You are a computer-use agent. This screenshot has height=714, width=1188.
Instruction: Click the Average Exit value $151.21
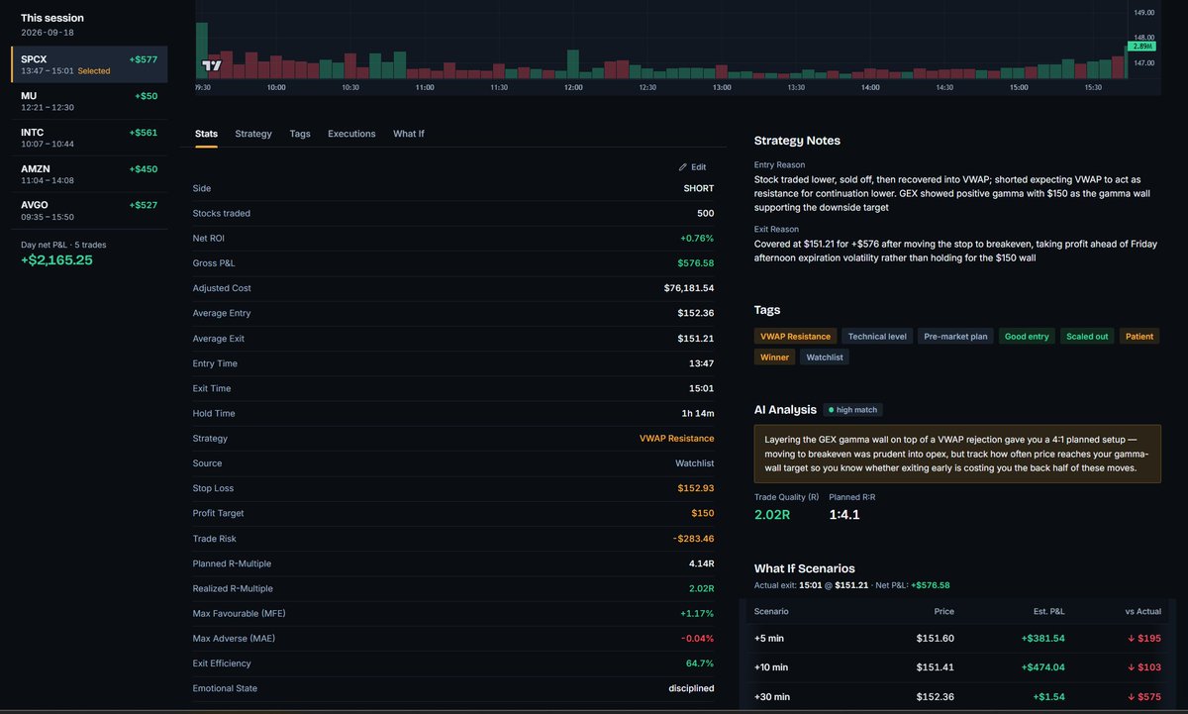point(695,339)
